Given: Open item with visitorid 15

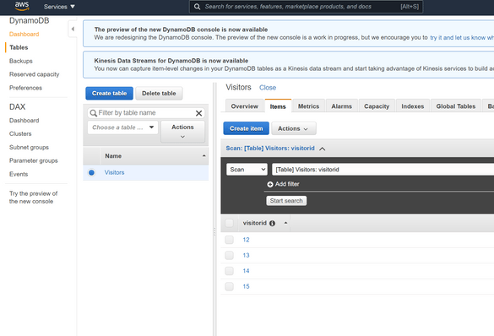Looking at the screenshot, I should coord(246,286).
